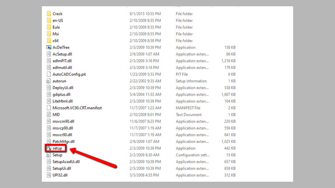The image size is (335, 188).
Task: Select the AutoCADConfig.pit file name
Action: point(69,74)
